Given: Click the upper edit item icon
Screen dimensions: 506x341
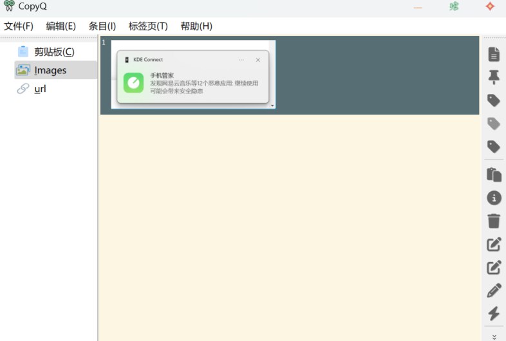Looking at the screenshot, I should coord(494,244).
